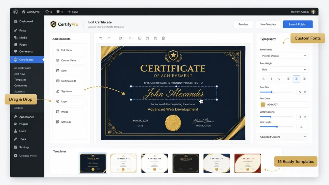
Task: Click Save & Publish button
Action: point(298,24)
